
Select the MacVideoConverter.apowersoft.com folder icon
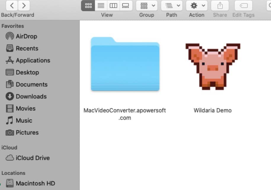pyautogui.click(x=125, y=64)
